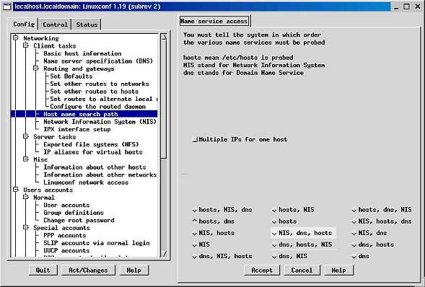425x287 pixels.
Task: Open the window menu icon in title bar
Action: click(7, 6)
